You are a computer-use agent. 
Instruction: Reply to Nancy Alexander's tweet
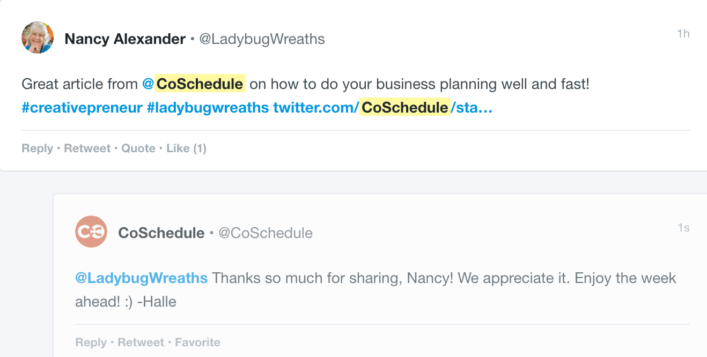(x=37, y=148)
